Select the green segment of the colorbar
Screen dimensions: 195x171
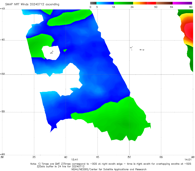(123, 3)
